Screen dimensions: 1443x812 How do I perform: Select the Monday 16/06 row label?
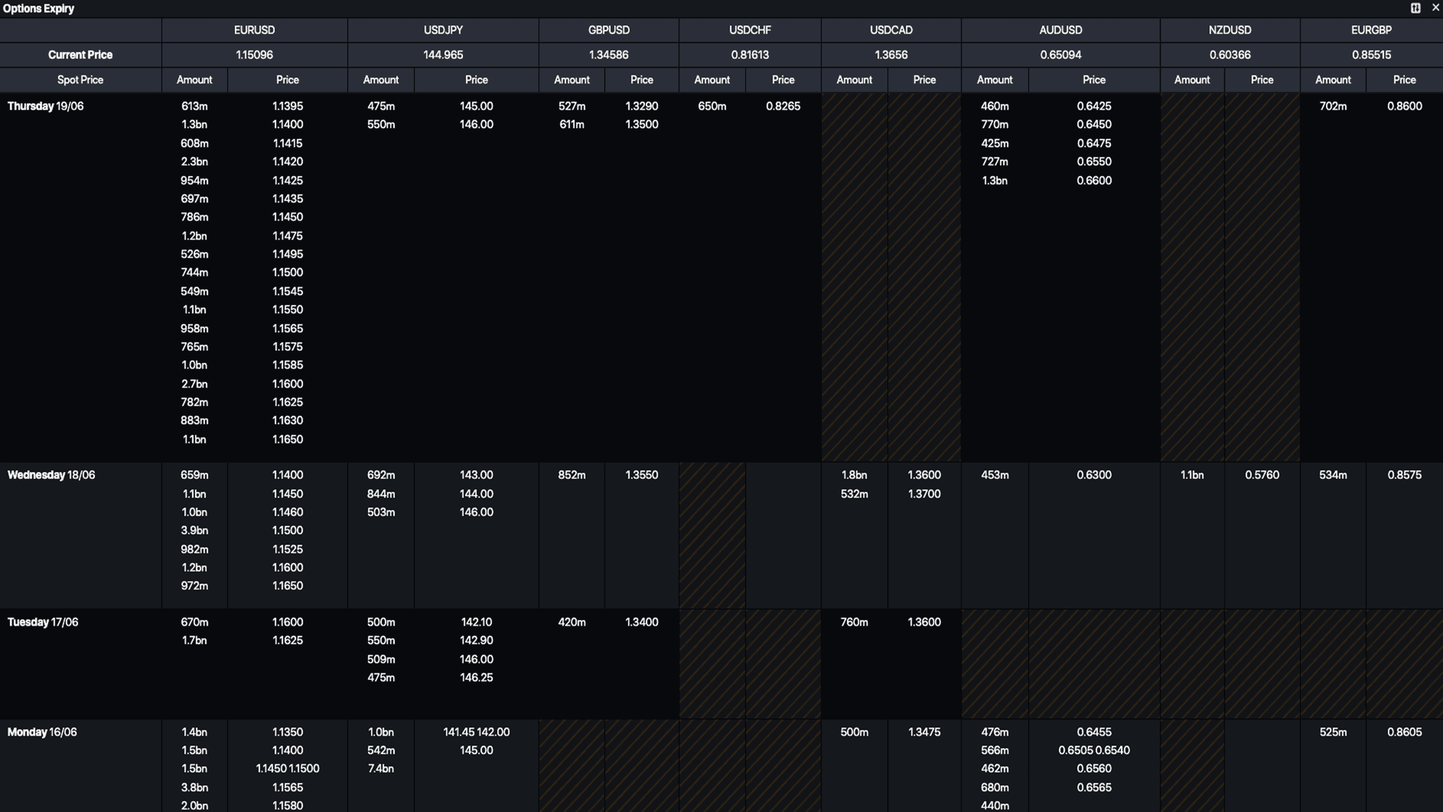[42, 732]
